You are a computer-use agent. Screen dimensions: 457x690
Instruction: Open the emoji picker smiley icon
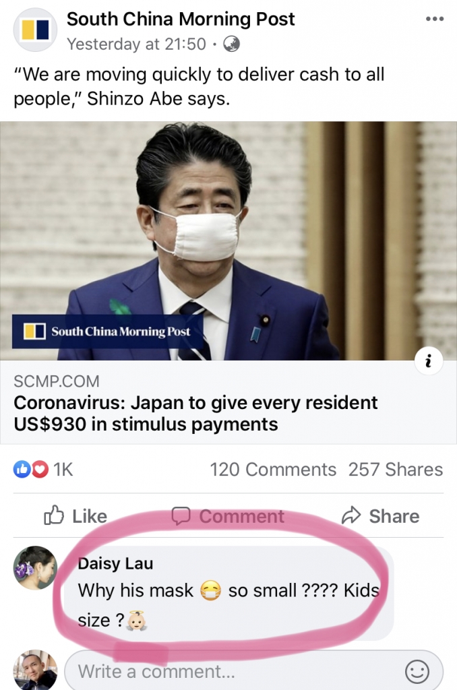pyautogui.click(x=417, y=672)
